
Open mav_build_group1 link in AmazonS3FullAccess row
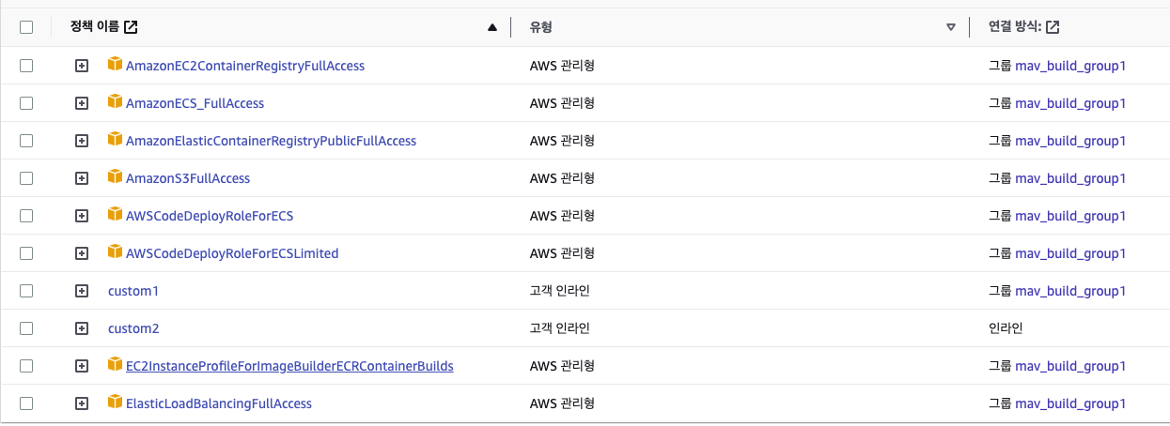[x=1070, y=178]
